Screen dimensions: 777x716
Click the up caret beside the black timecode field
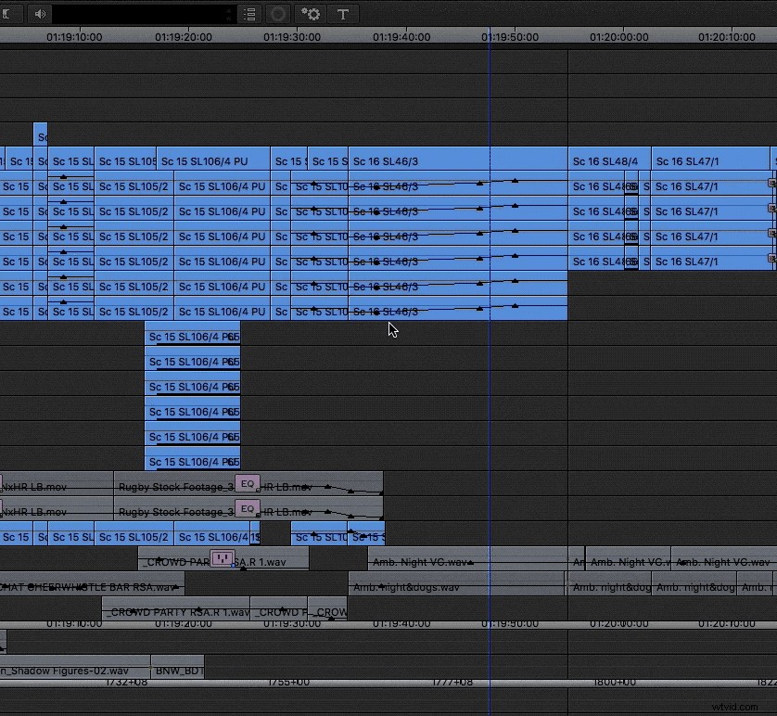229,8
